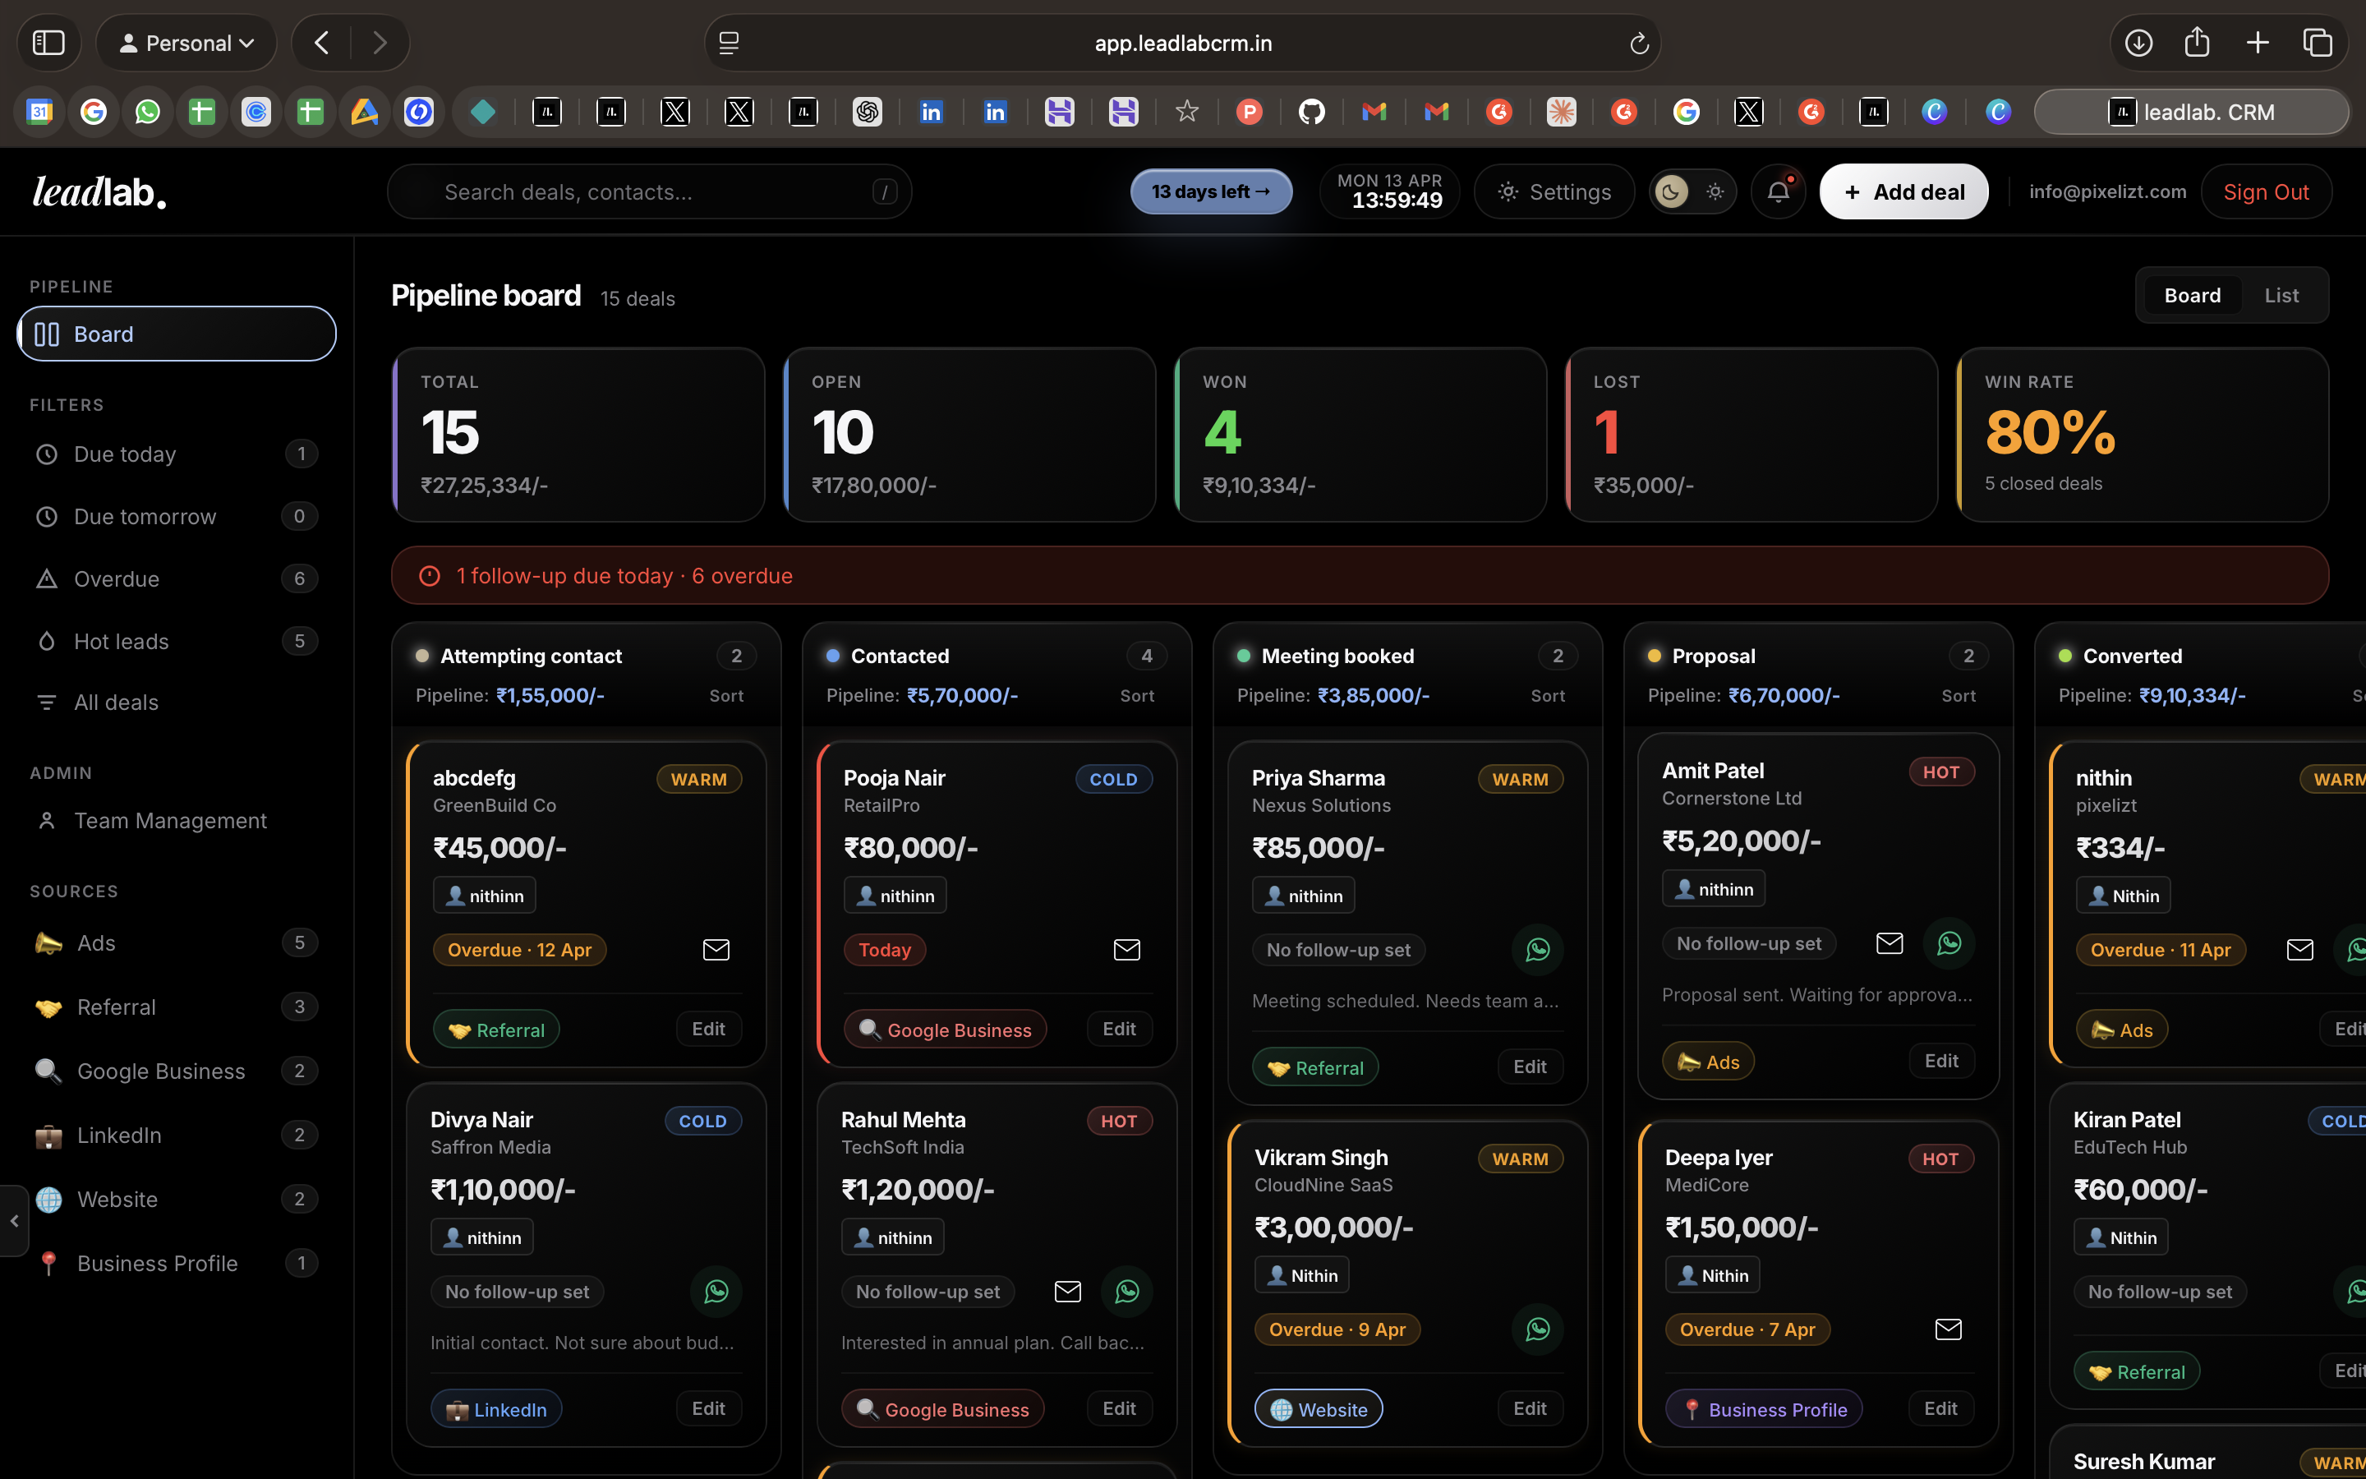
Task: Click the search deals, contacts field
Action: (x=649, y=191)
